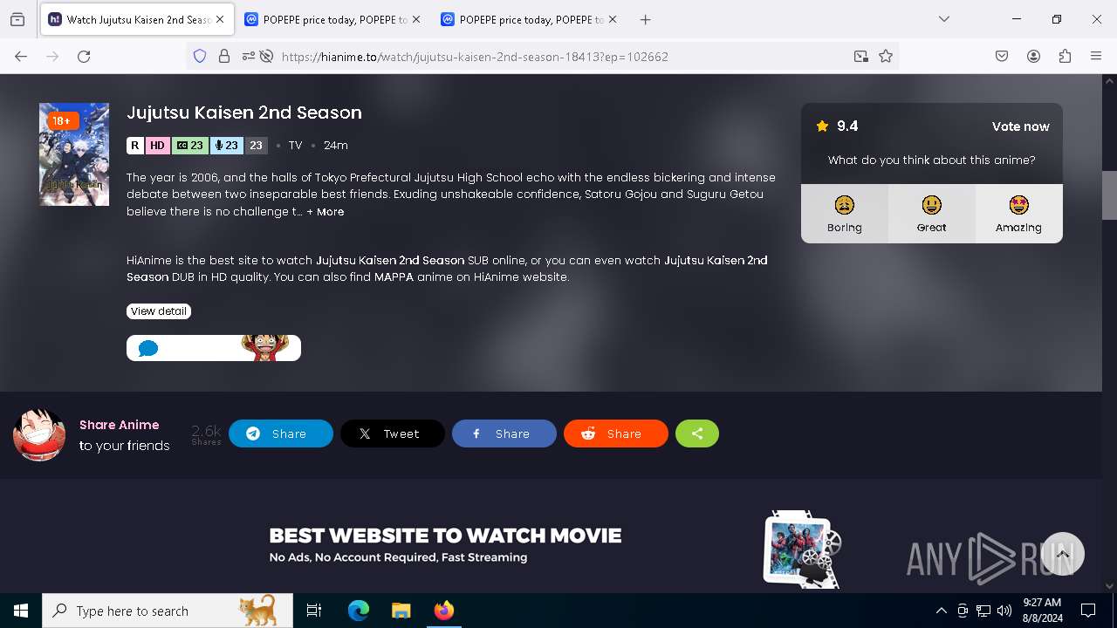Screen dimensions: 1117x628
Task: Open the Windows Start menu
Action: click(x=21, y=611)
